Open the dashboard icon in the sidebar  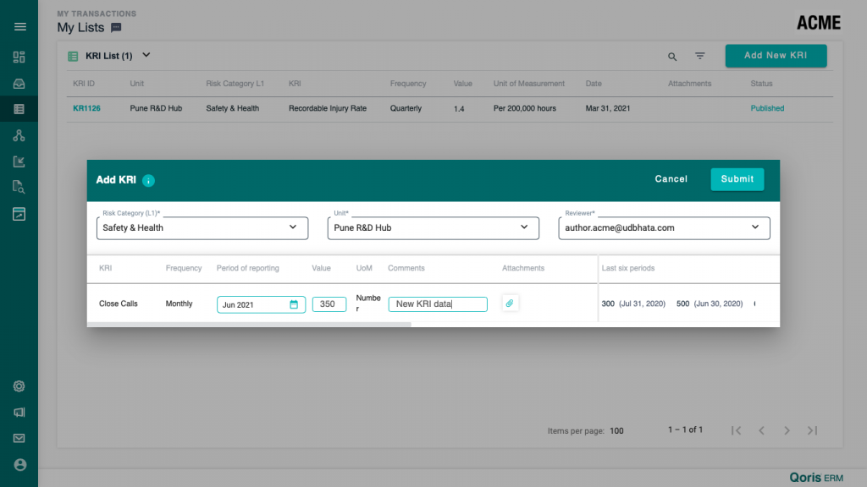click(x=19, y=57)
